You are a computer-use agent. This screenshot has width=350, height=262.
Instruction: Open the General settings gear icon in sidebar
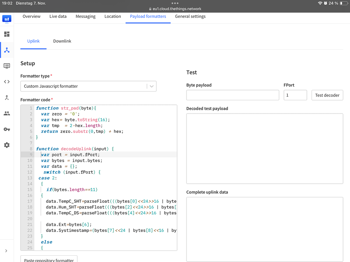point(7,145)
